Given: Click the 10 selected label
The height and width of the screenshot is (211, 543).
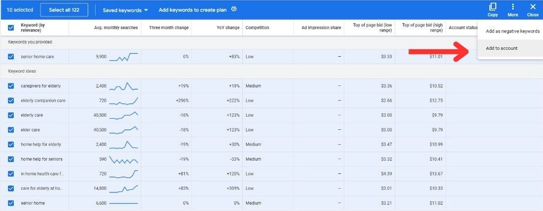Looking at the screenshot, I should click(20, 10).
